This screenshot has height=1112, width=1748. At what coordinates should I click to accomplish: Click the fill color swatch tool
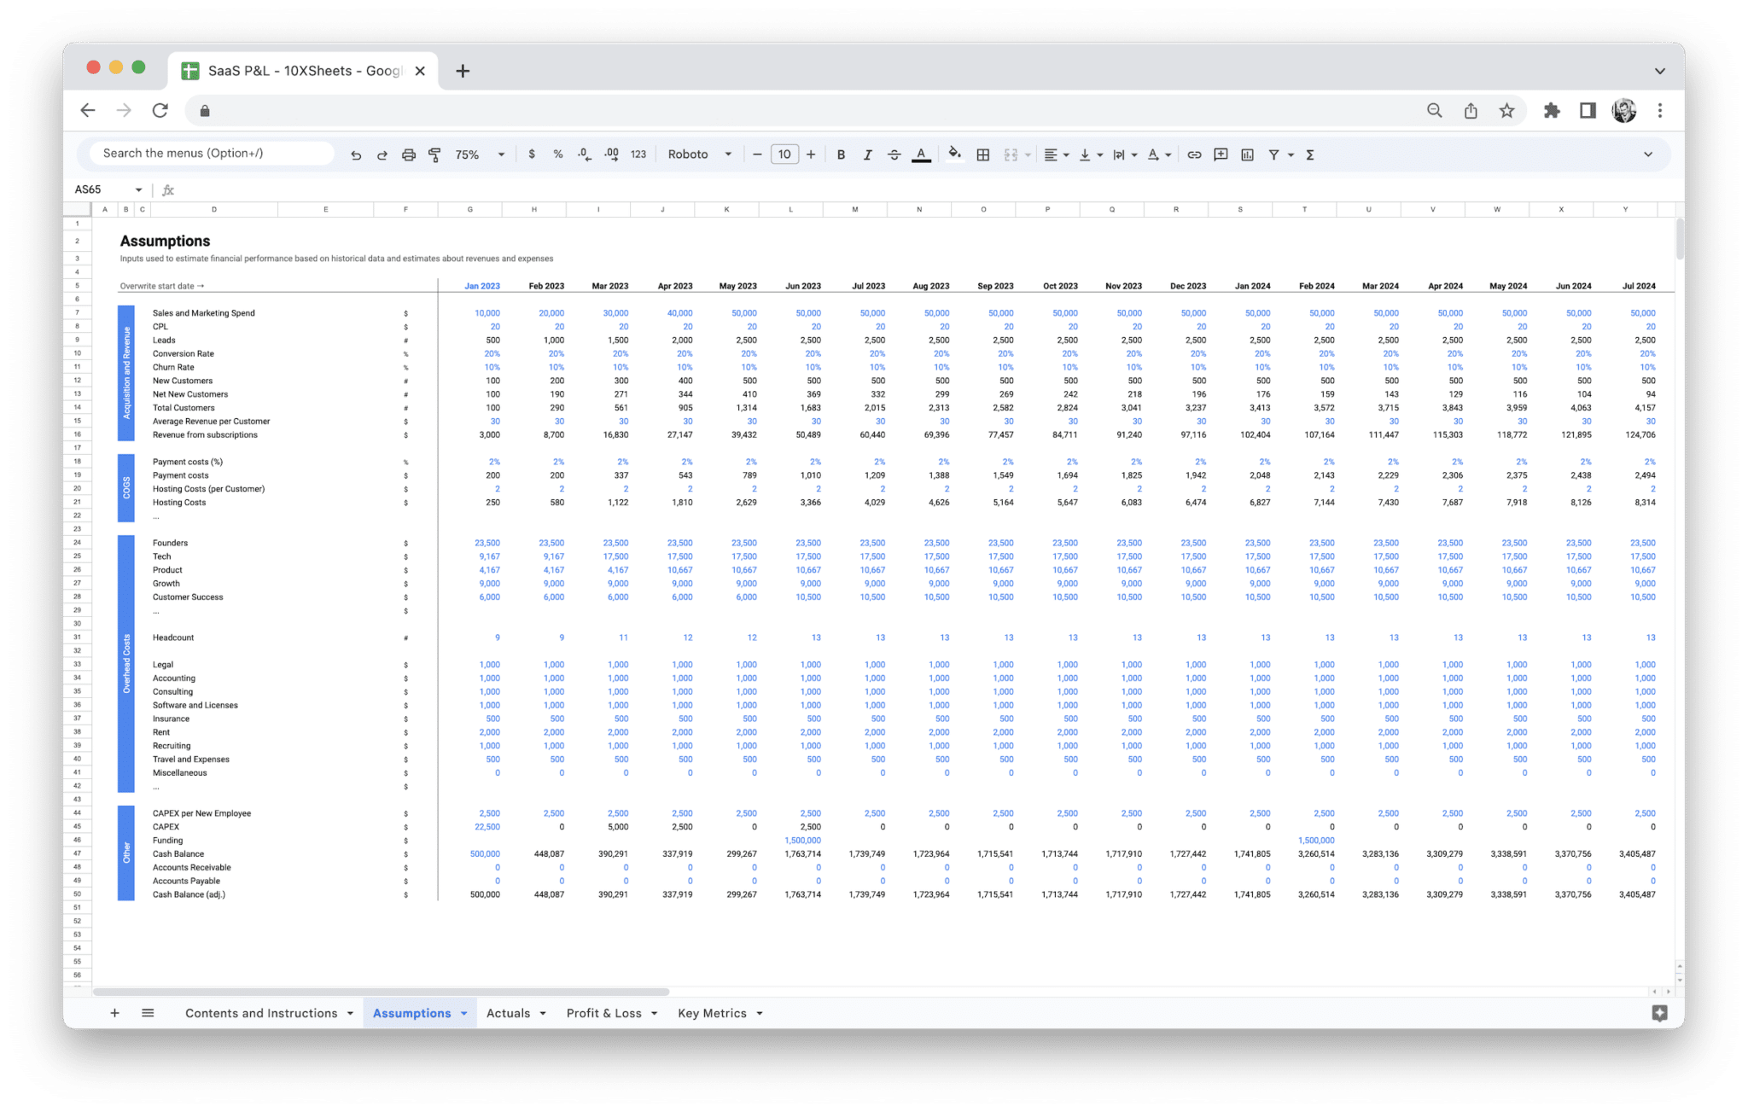955,154
